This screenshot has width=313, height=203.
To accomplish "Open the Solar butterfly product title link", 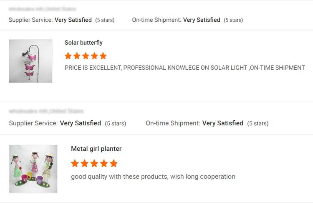I will coord(83,43).
